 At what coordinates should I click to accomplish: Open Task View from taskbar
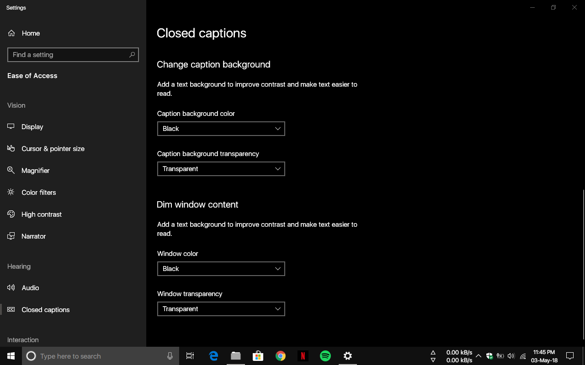click(190, 356)
